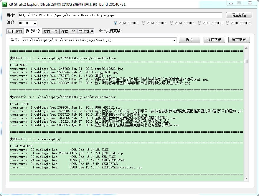Click the 命令执行完毕! status text
This screenshot has width=259, height=196.
point(110,31)
